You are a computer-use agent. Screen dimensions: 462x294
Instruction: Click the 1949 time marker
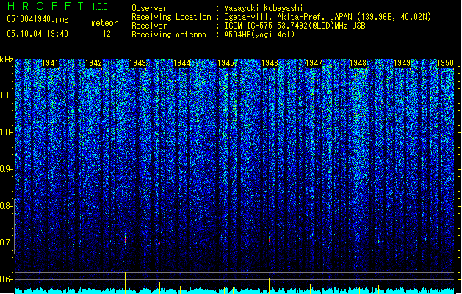(402, 63)
